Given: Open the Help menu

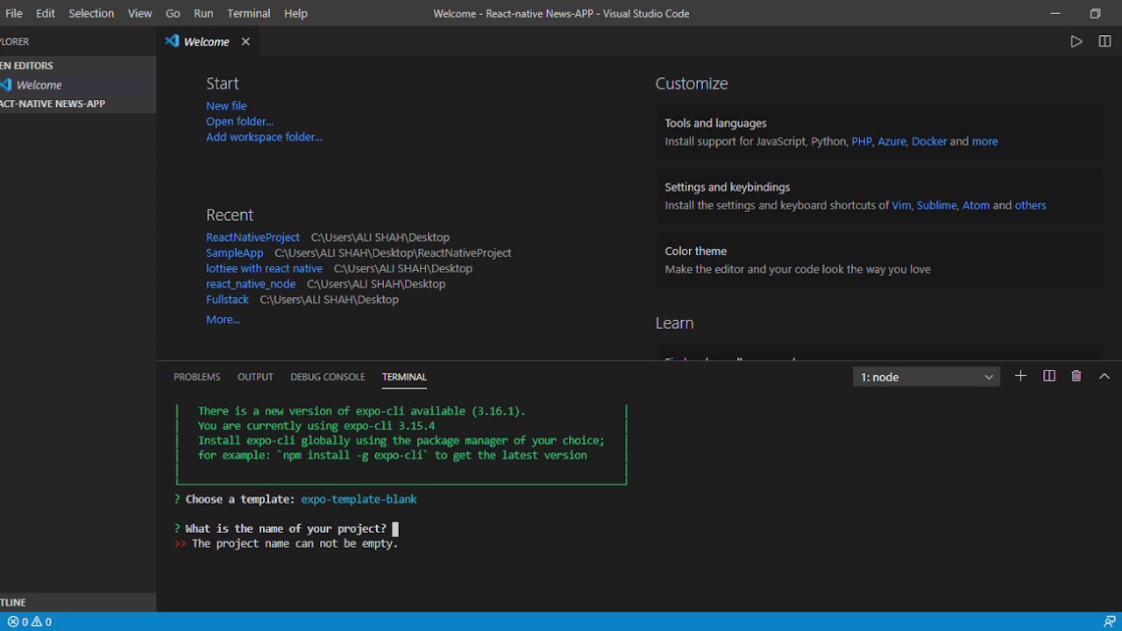Looking at the screenshot, I should (x=296, y=13).
